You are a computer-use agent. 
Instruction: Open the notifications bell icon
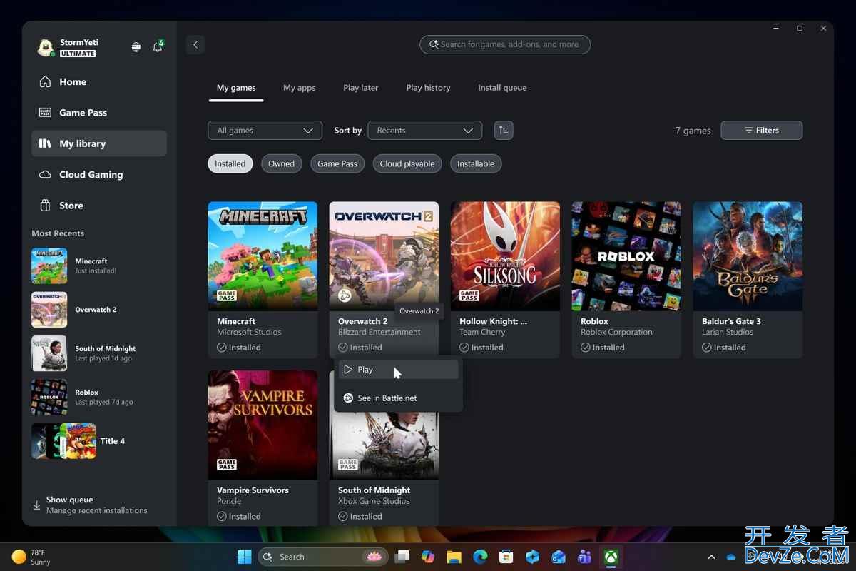(158, 47)
